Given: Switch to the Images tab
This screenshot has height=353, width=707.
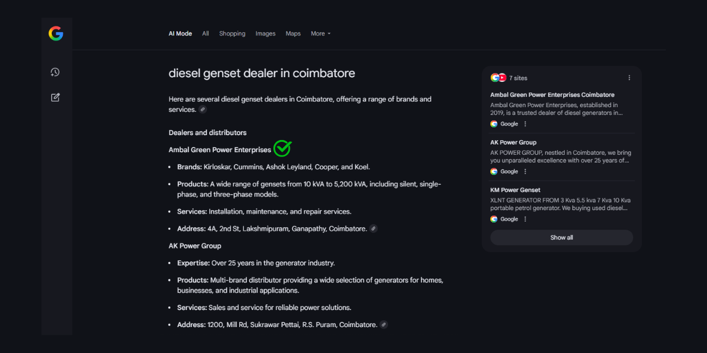Looking at the screenshot, I should pos(265,34).
